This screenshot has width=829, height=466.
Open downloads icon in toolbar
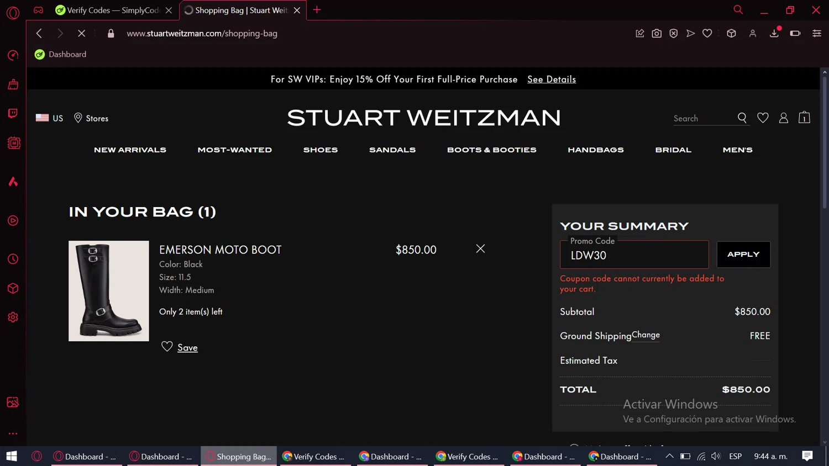(x=774, y=33)
